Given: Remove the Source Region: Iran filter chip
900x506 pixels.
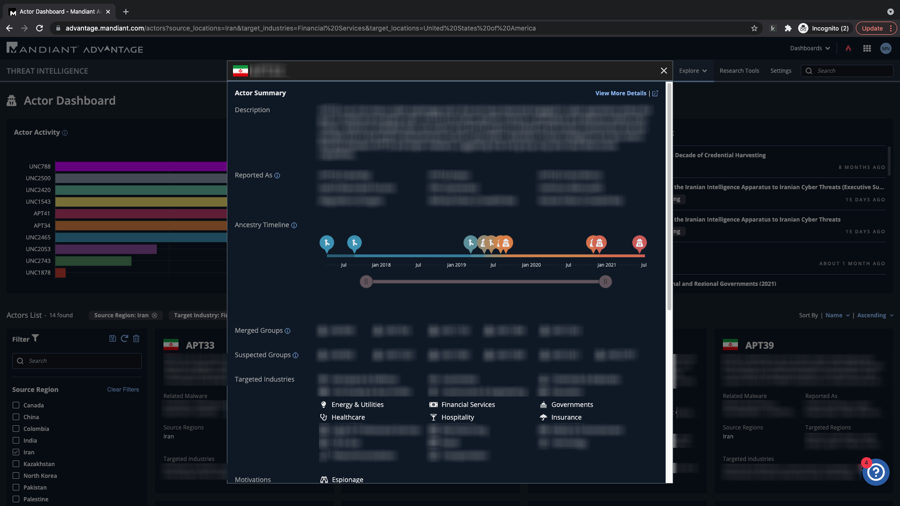Looking at the screenshot, I should (155, 315).
